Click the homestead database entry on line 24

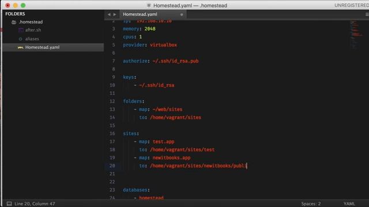[151, 198]
